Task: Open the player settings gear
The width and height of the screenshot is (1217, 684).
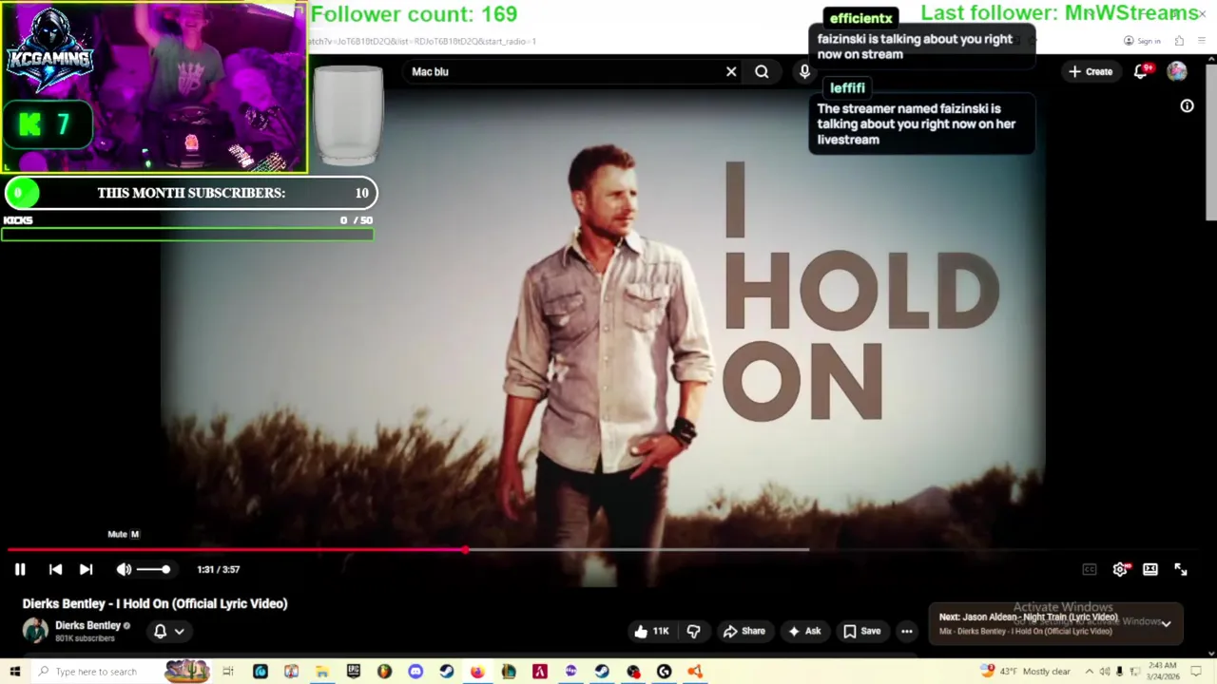Action: pyautogui.click(x=1120, y=569)
